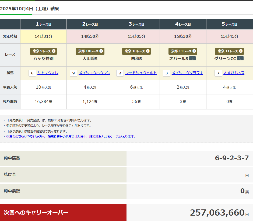
Task: Click the arrow icon on 東京 11レース button
Action: pyautogui.click(x=241, y=51)
